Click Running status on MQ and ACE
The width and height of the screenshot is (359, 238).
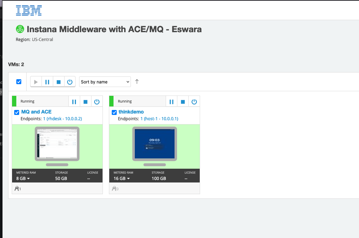point(27,101)
